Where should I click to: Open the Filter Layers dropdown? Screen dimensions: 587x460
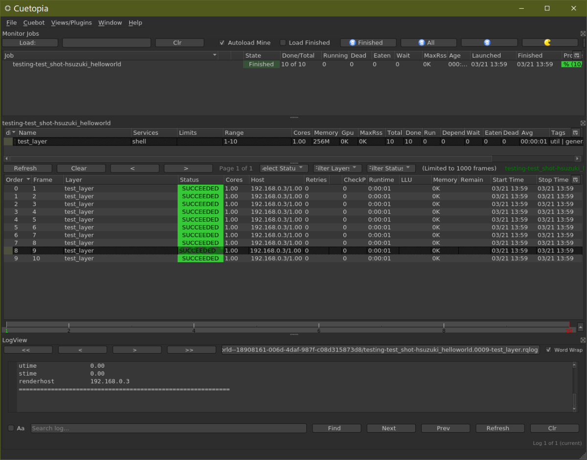tap(338, 168)
